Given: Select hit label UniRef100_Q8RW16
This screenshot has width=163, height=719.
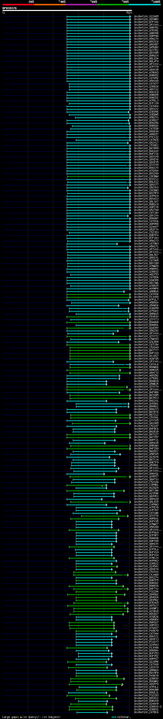Looking at the screenshot, I should click(x=146, y=291).
